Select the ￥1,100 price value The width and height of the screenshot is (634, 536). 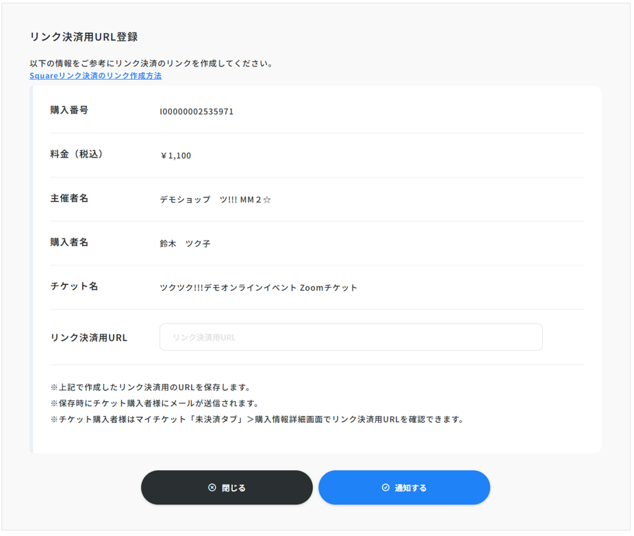pyautogui.click(x=175, y=156)
